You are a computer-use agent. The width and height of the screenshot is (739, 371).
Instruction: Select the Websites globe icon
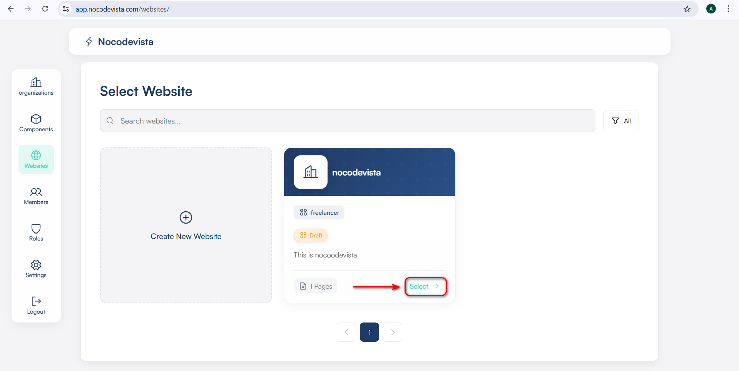[x=36, y=155]
